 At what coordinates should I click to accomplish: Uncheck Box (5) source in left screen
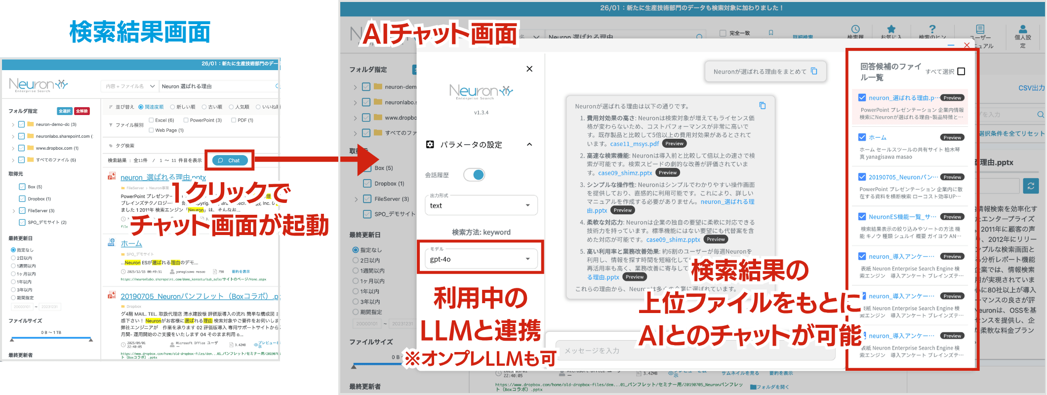[22, 187]
